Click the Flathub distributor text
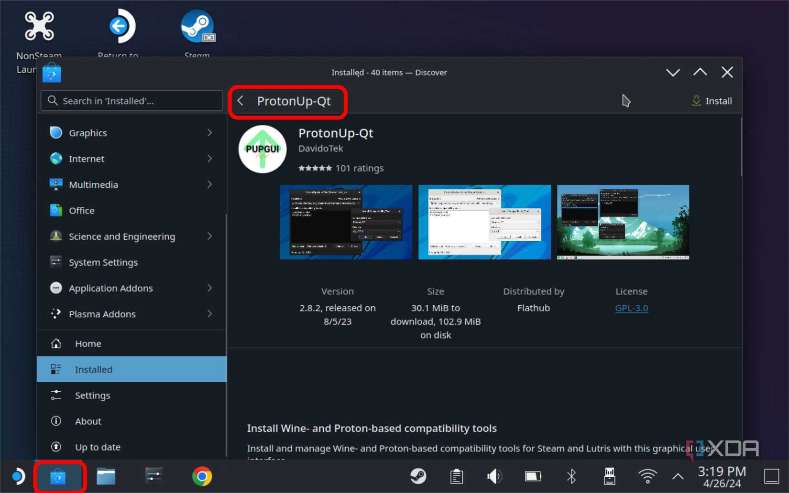Image resolution: width=789 pixels, height=493 pixels. coord(534,308)
